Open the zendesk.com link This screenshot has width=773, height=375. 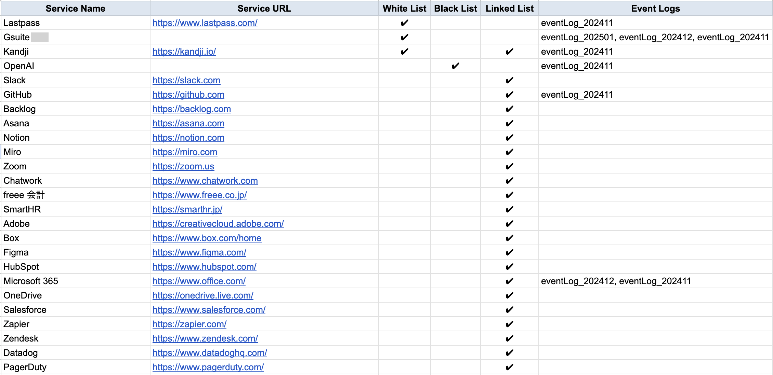(205, 338)
